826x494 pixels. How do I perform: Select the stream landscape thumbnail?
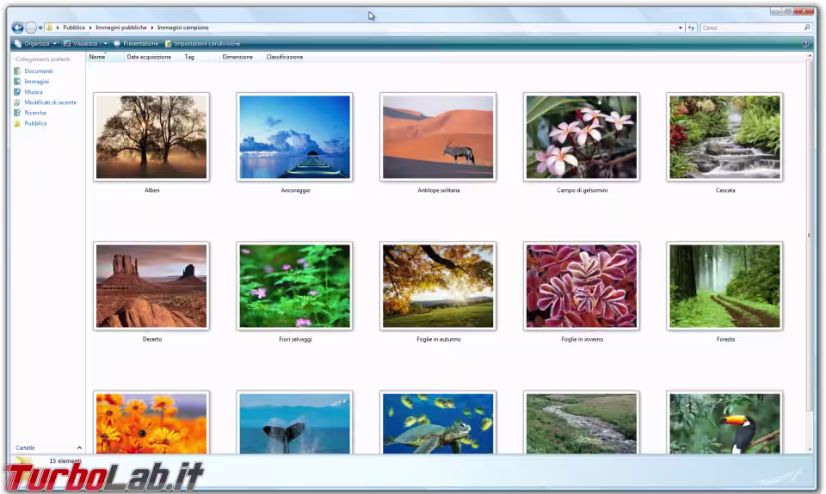coord(582,423)
